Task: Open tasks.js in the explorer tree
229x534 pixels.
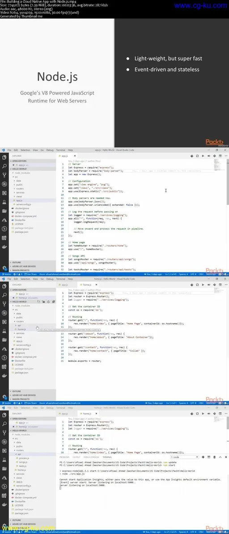Action: tap(23, 466)
